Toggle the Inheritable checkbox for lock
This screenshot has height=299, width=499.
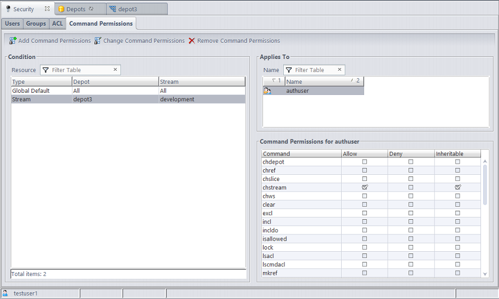click(x=457, y=247)
